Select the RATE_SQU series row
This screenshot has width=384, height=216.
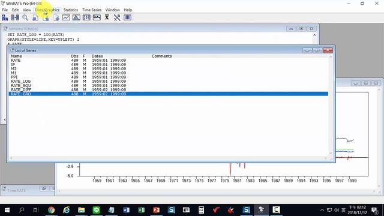tap(168, 85)
